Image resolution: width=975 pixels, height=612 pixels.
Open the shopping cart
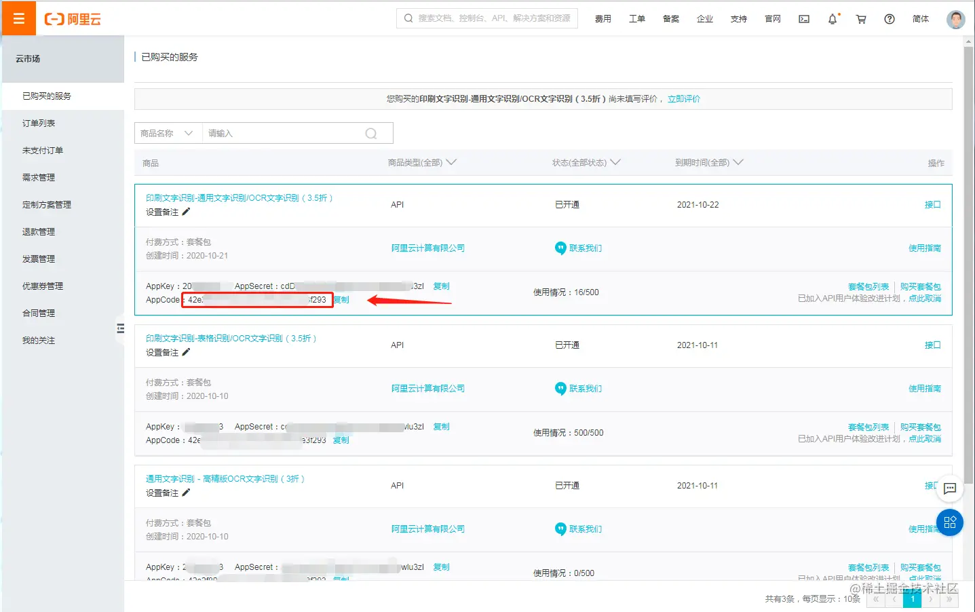pyautogui.click(x=861, y=19)
